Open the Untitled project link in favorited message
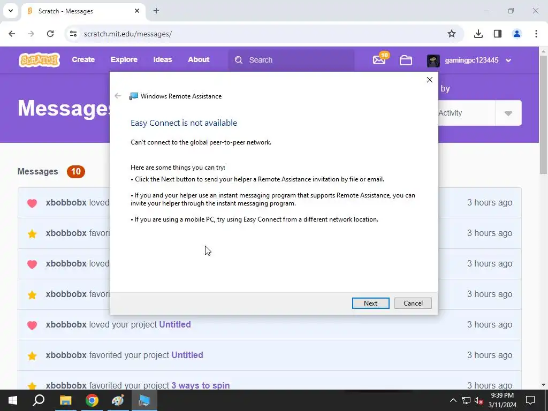Screen dimensions: 548x411 187,355
